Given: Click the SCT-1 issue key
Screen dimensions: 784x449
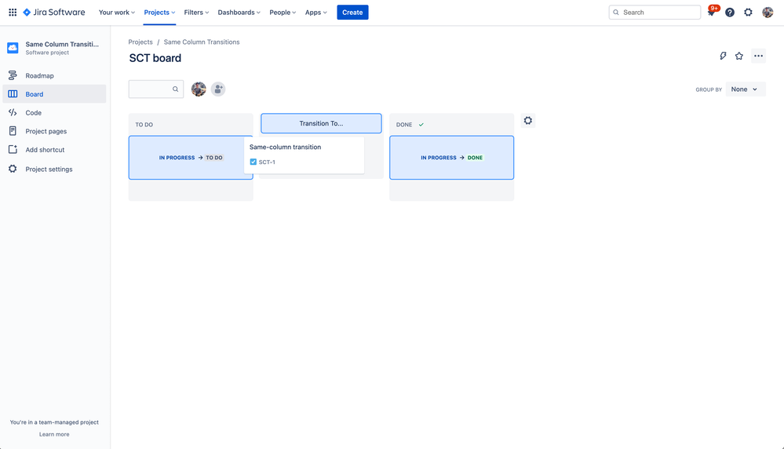Looking at the screenshot, I should [x=267, y=162].
